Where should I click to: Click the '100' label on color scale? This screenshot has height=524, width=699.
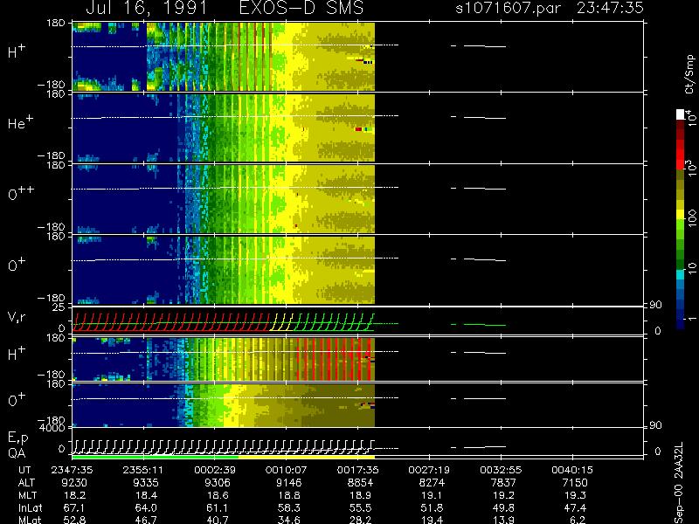691,219
